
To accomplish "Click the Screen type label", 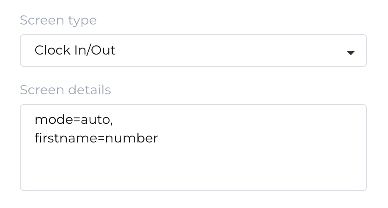I will point(58,20).
